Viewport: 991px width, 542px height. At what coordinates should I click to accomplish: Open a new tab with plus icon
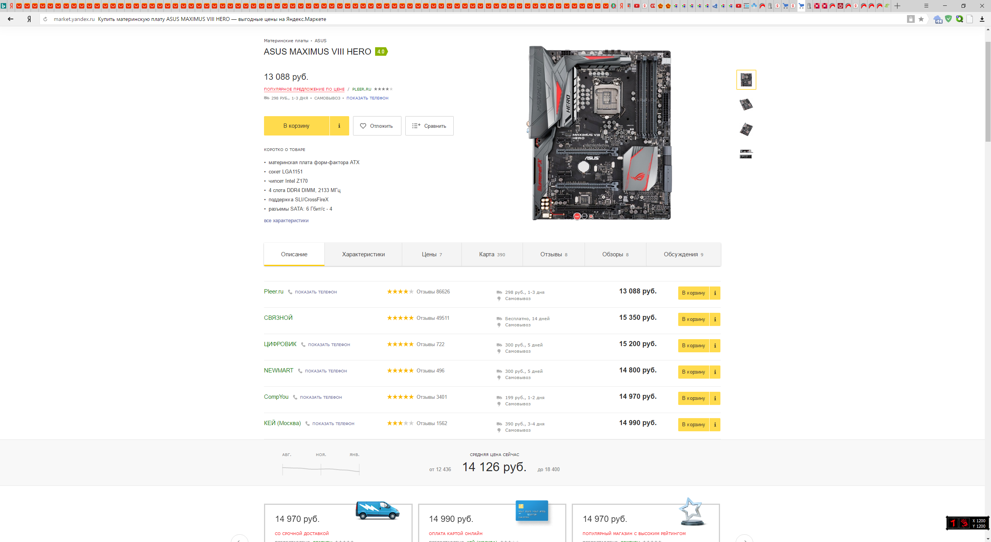click(x=897, y=6)
